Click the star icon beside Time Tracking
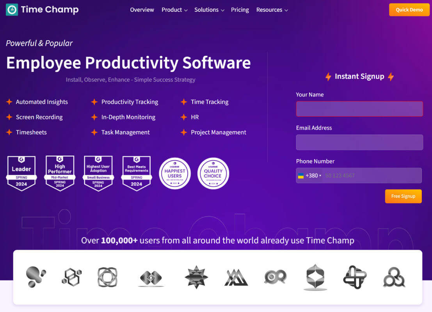 pos(184,102)
